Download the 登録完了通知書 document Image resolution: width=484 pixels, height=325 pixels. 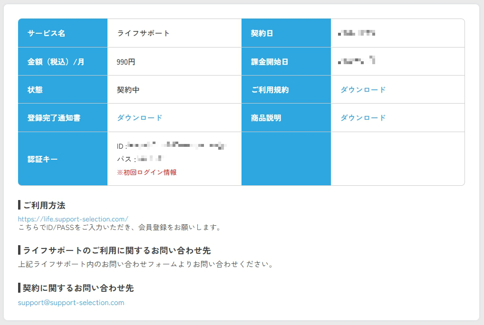pyautogui.click(x=140, y=118)
